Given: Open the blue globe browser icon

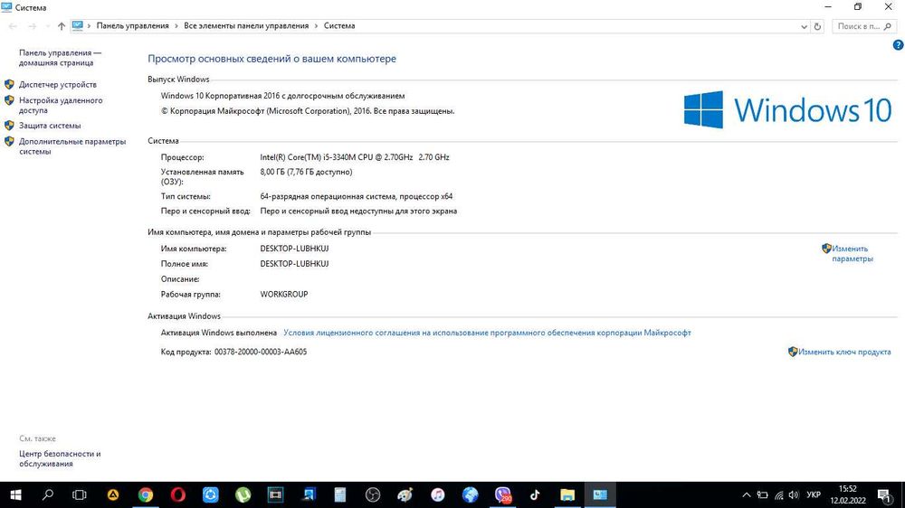Looking at the screenshot, I should 471,494.
